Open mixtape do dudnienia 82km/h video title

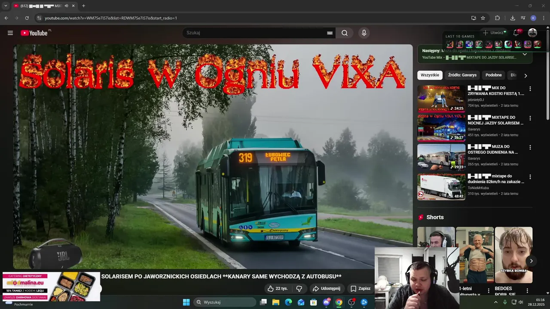[x=496, y=179]
